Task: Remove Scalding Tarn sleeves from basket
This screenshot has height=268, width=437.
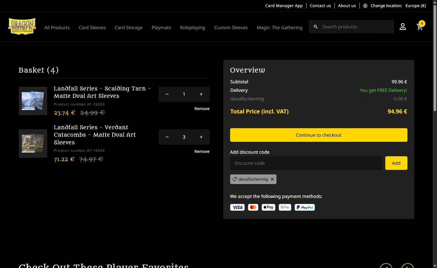Action: 202,109
